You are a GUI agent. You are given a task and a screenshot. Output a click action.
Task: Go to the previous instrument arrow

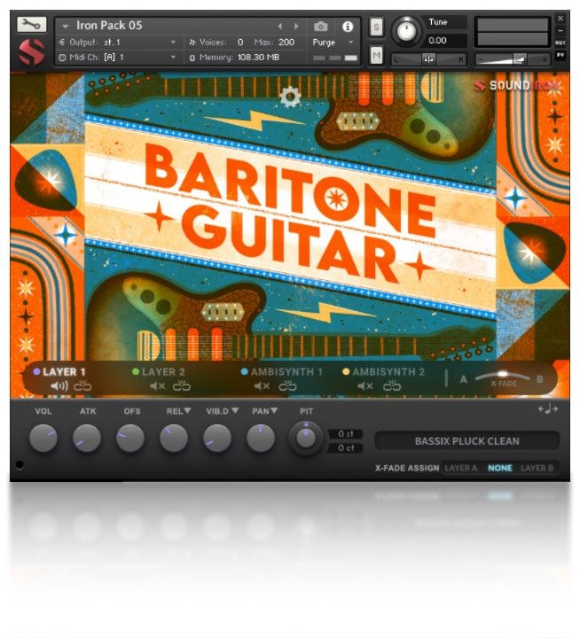pos(280,27)
